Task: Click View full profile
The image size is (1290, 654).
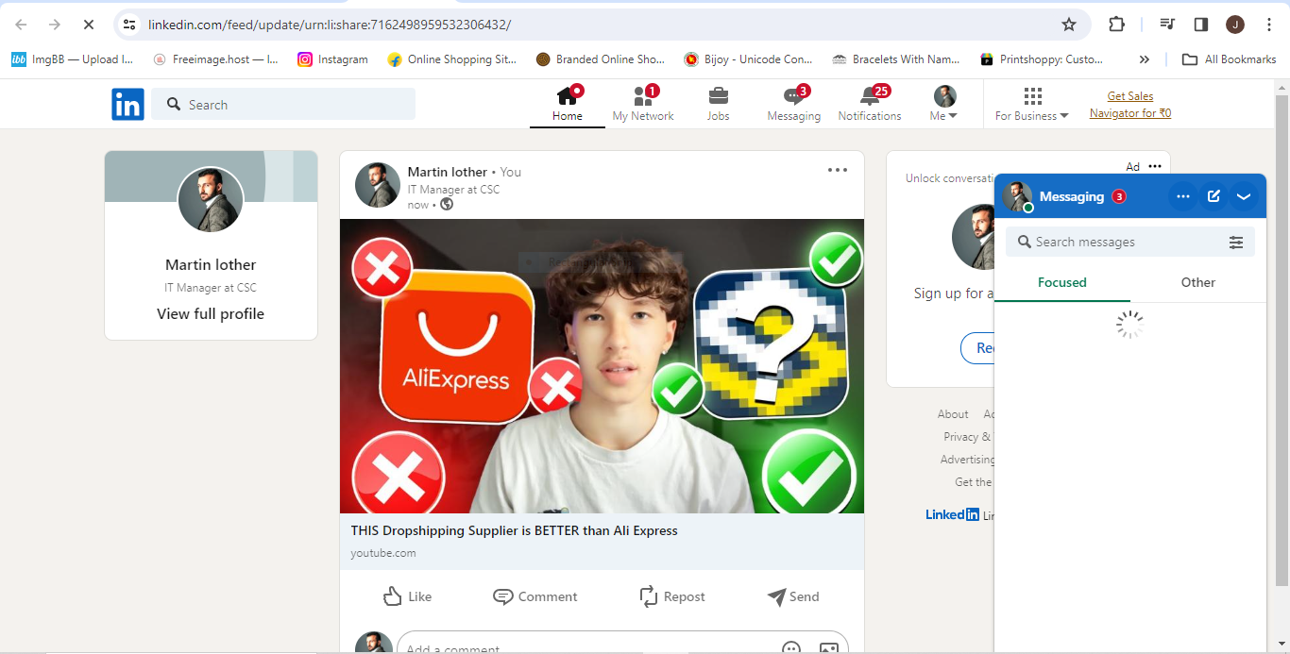Action: 211,313
